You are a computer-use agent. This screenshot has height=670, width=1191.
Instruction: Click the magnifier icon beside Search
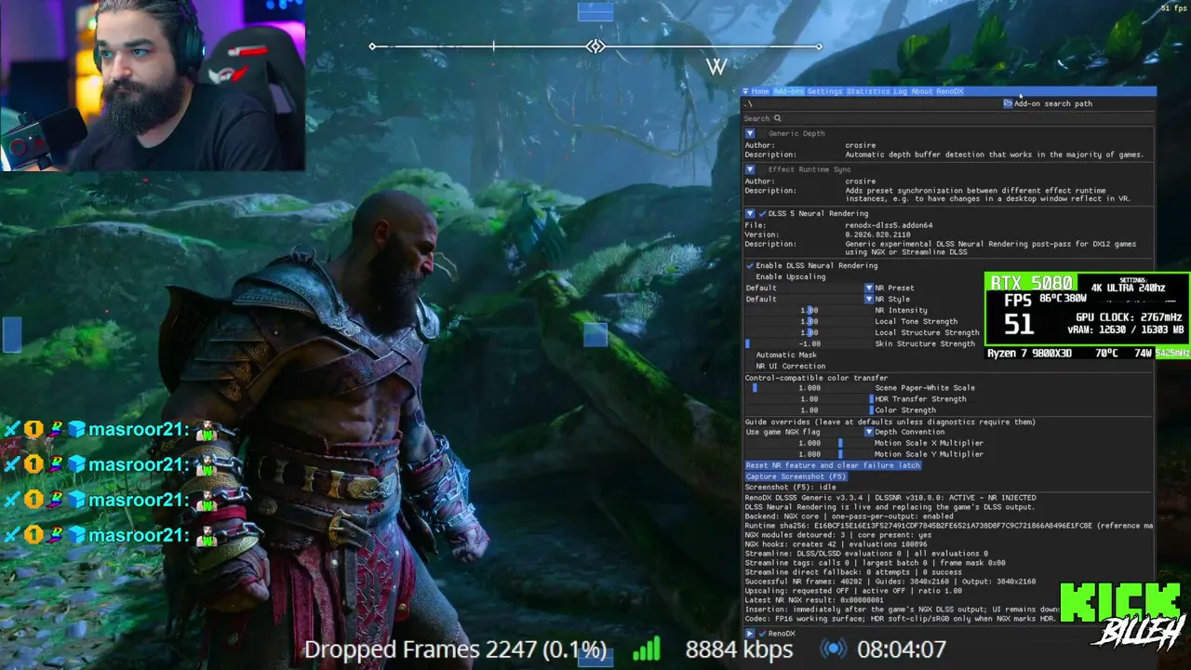tap(778, 118)
